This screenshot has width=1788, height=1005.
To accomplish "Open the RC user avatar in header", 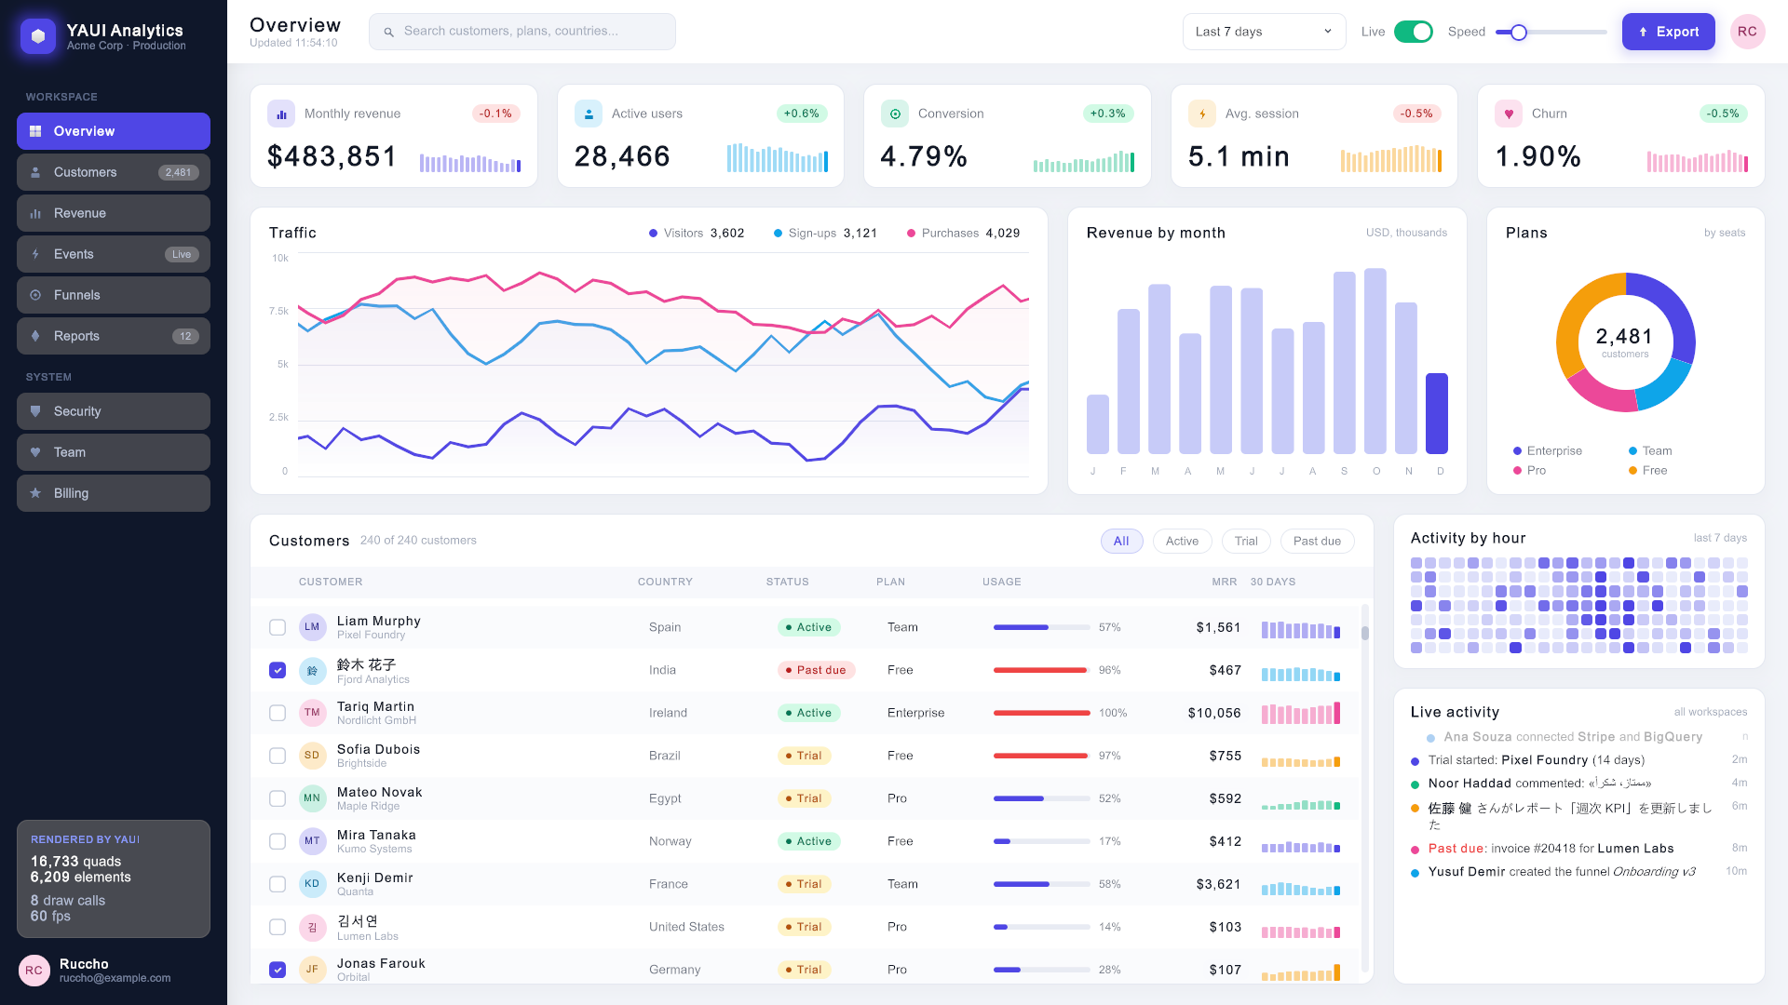I will tap(1747, 32).
